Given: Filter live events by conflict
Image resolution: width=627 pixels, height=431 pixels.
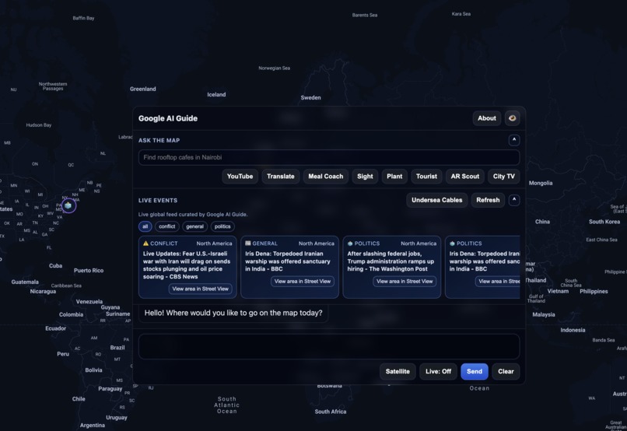Looking at the screenshot, I should (x=166, y=226).
